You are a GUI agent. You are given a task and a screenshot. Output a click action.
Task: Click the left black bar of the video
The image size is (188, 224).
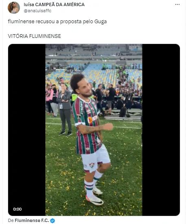coord(27,130)
